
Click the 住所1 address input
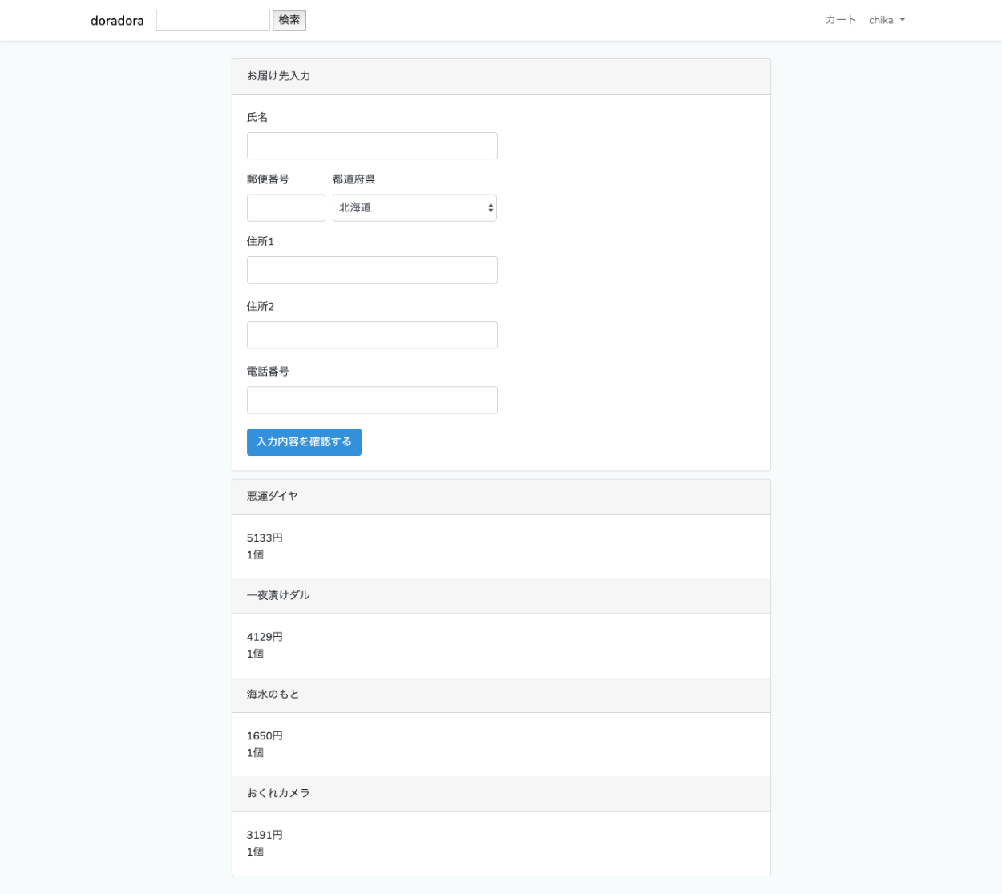pyautogui.click(x=372, y=270)
